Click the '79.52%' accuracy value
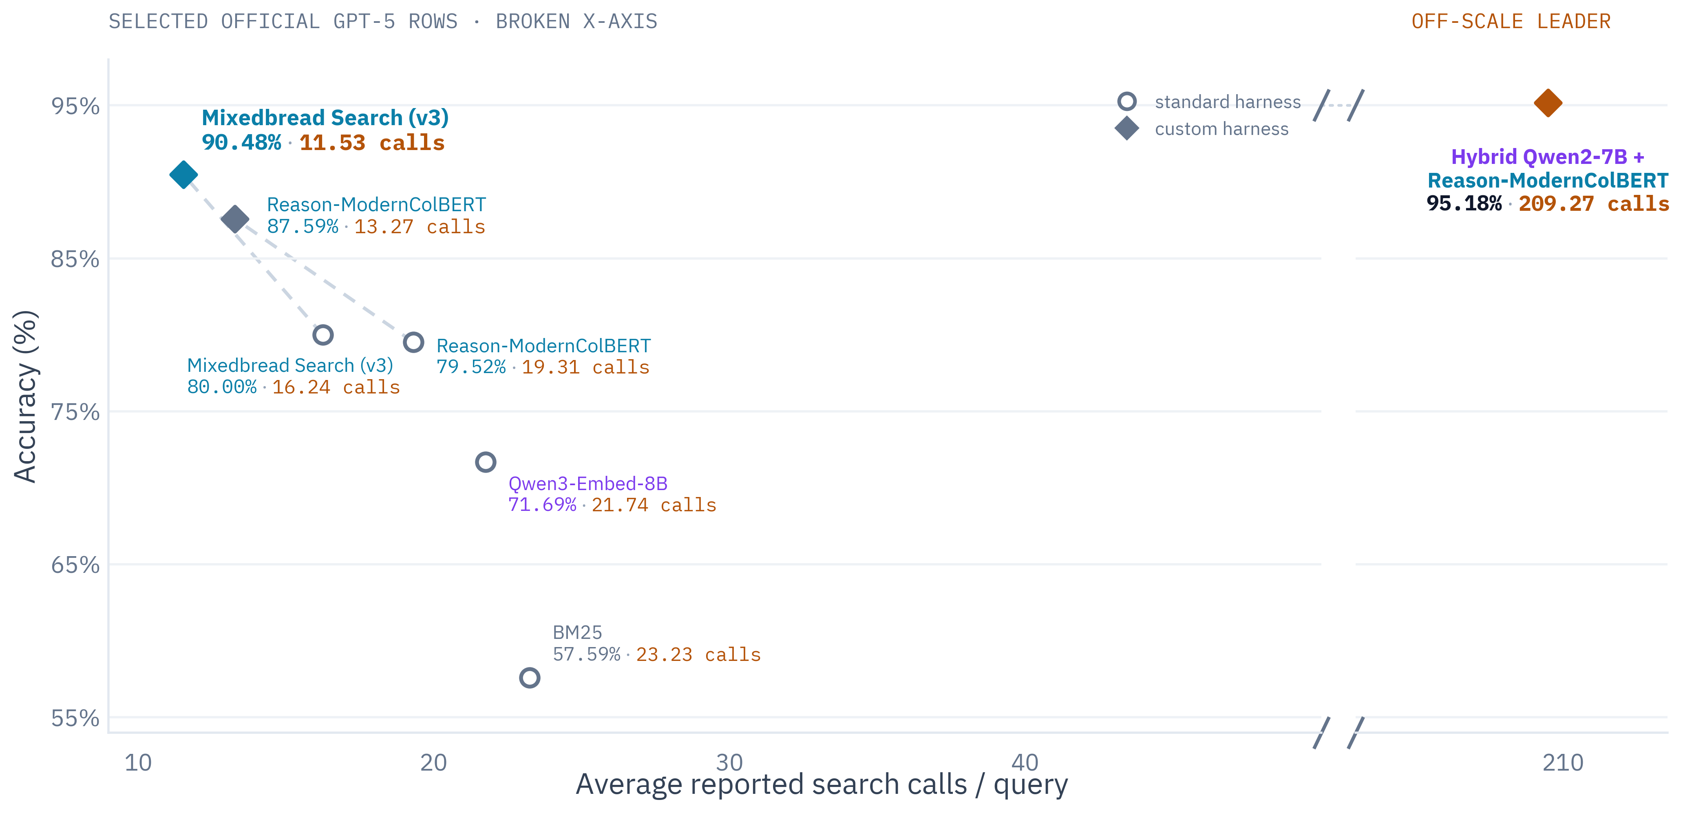1683x813 pixels. [471, 367]
